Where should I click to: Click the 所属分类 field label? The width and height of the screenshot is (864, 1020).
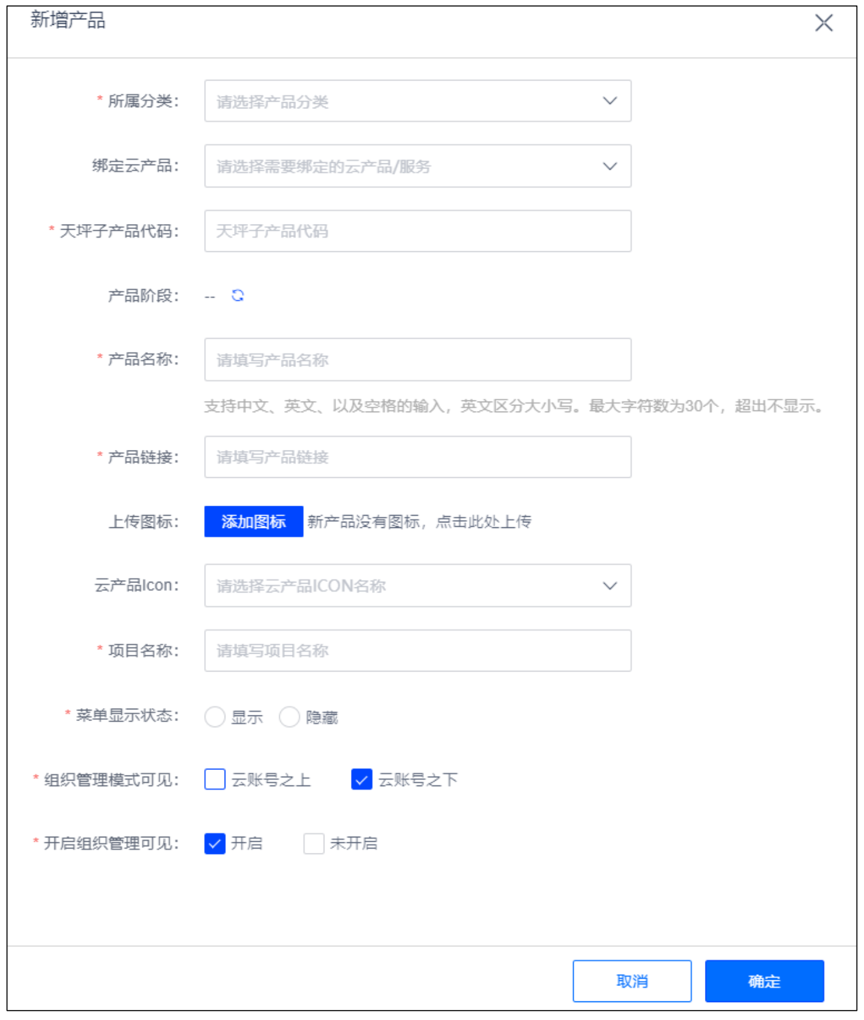click(143, 101)
